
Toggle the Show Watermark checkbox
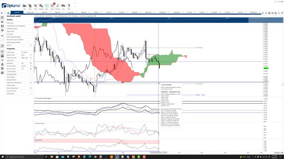[31, 74]
